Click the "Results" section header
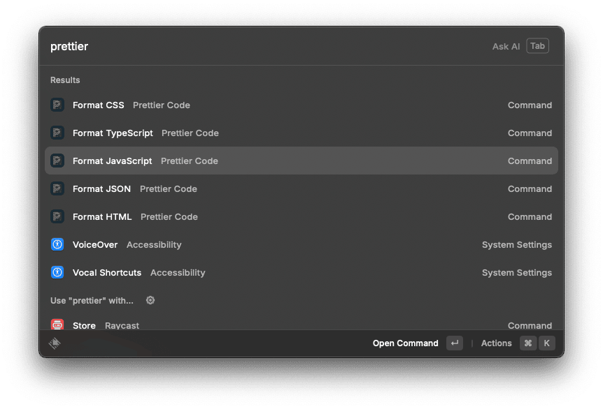Screen dimensions: 603x409 coord(65,80)
